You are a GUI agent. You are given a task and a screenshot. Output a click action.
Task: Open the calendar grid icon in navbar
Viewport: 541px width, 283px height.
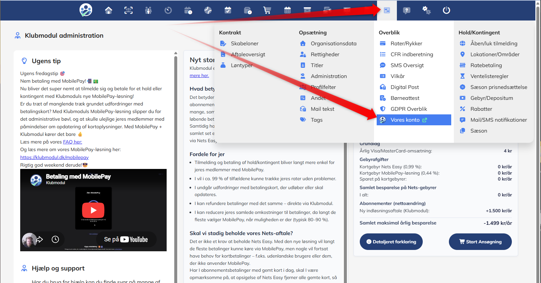pyautogui.click(x=288, y=10)
